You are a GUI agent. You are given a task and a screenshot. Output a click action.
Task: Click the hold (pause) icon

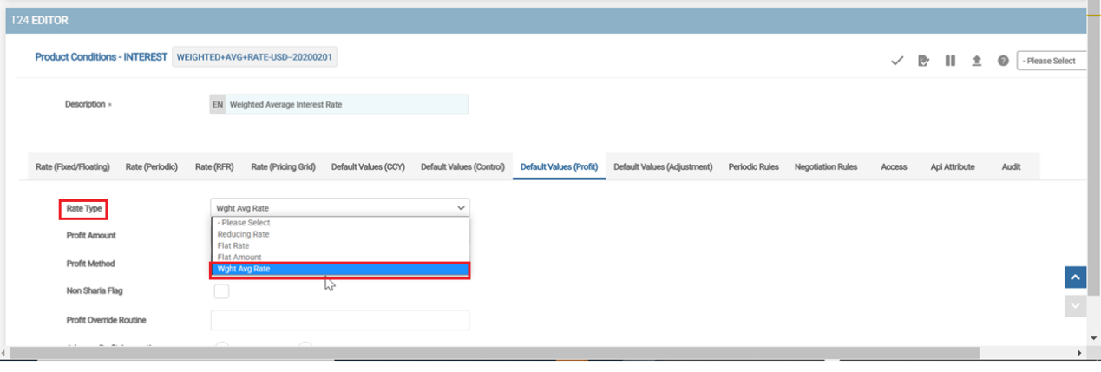[x=950, y=61]
